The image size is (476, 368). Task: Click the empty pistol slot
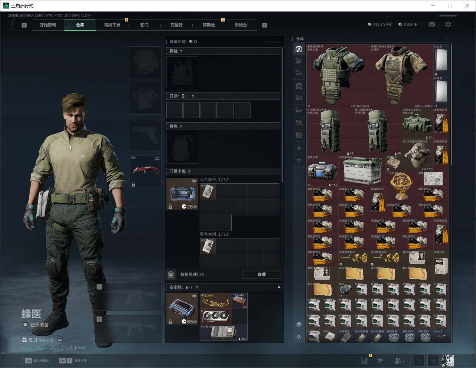[145, 135]
